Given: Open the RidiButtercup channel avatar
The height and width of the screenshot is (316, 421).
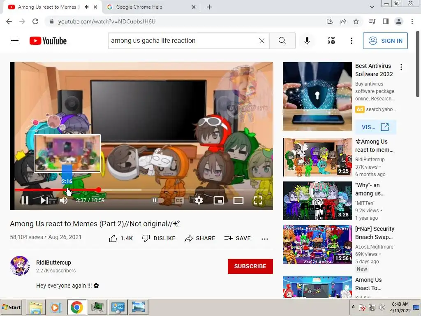Looking at the screenshot, I should (20, 266).
